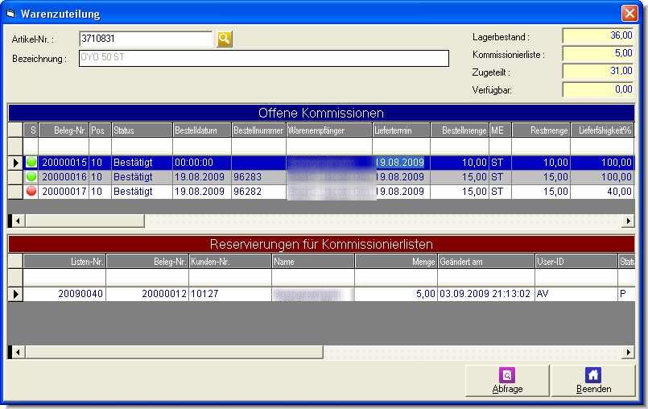Click the ME column header
This screenshot has width=648, height=409.
pos(500,130)
